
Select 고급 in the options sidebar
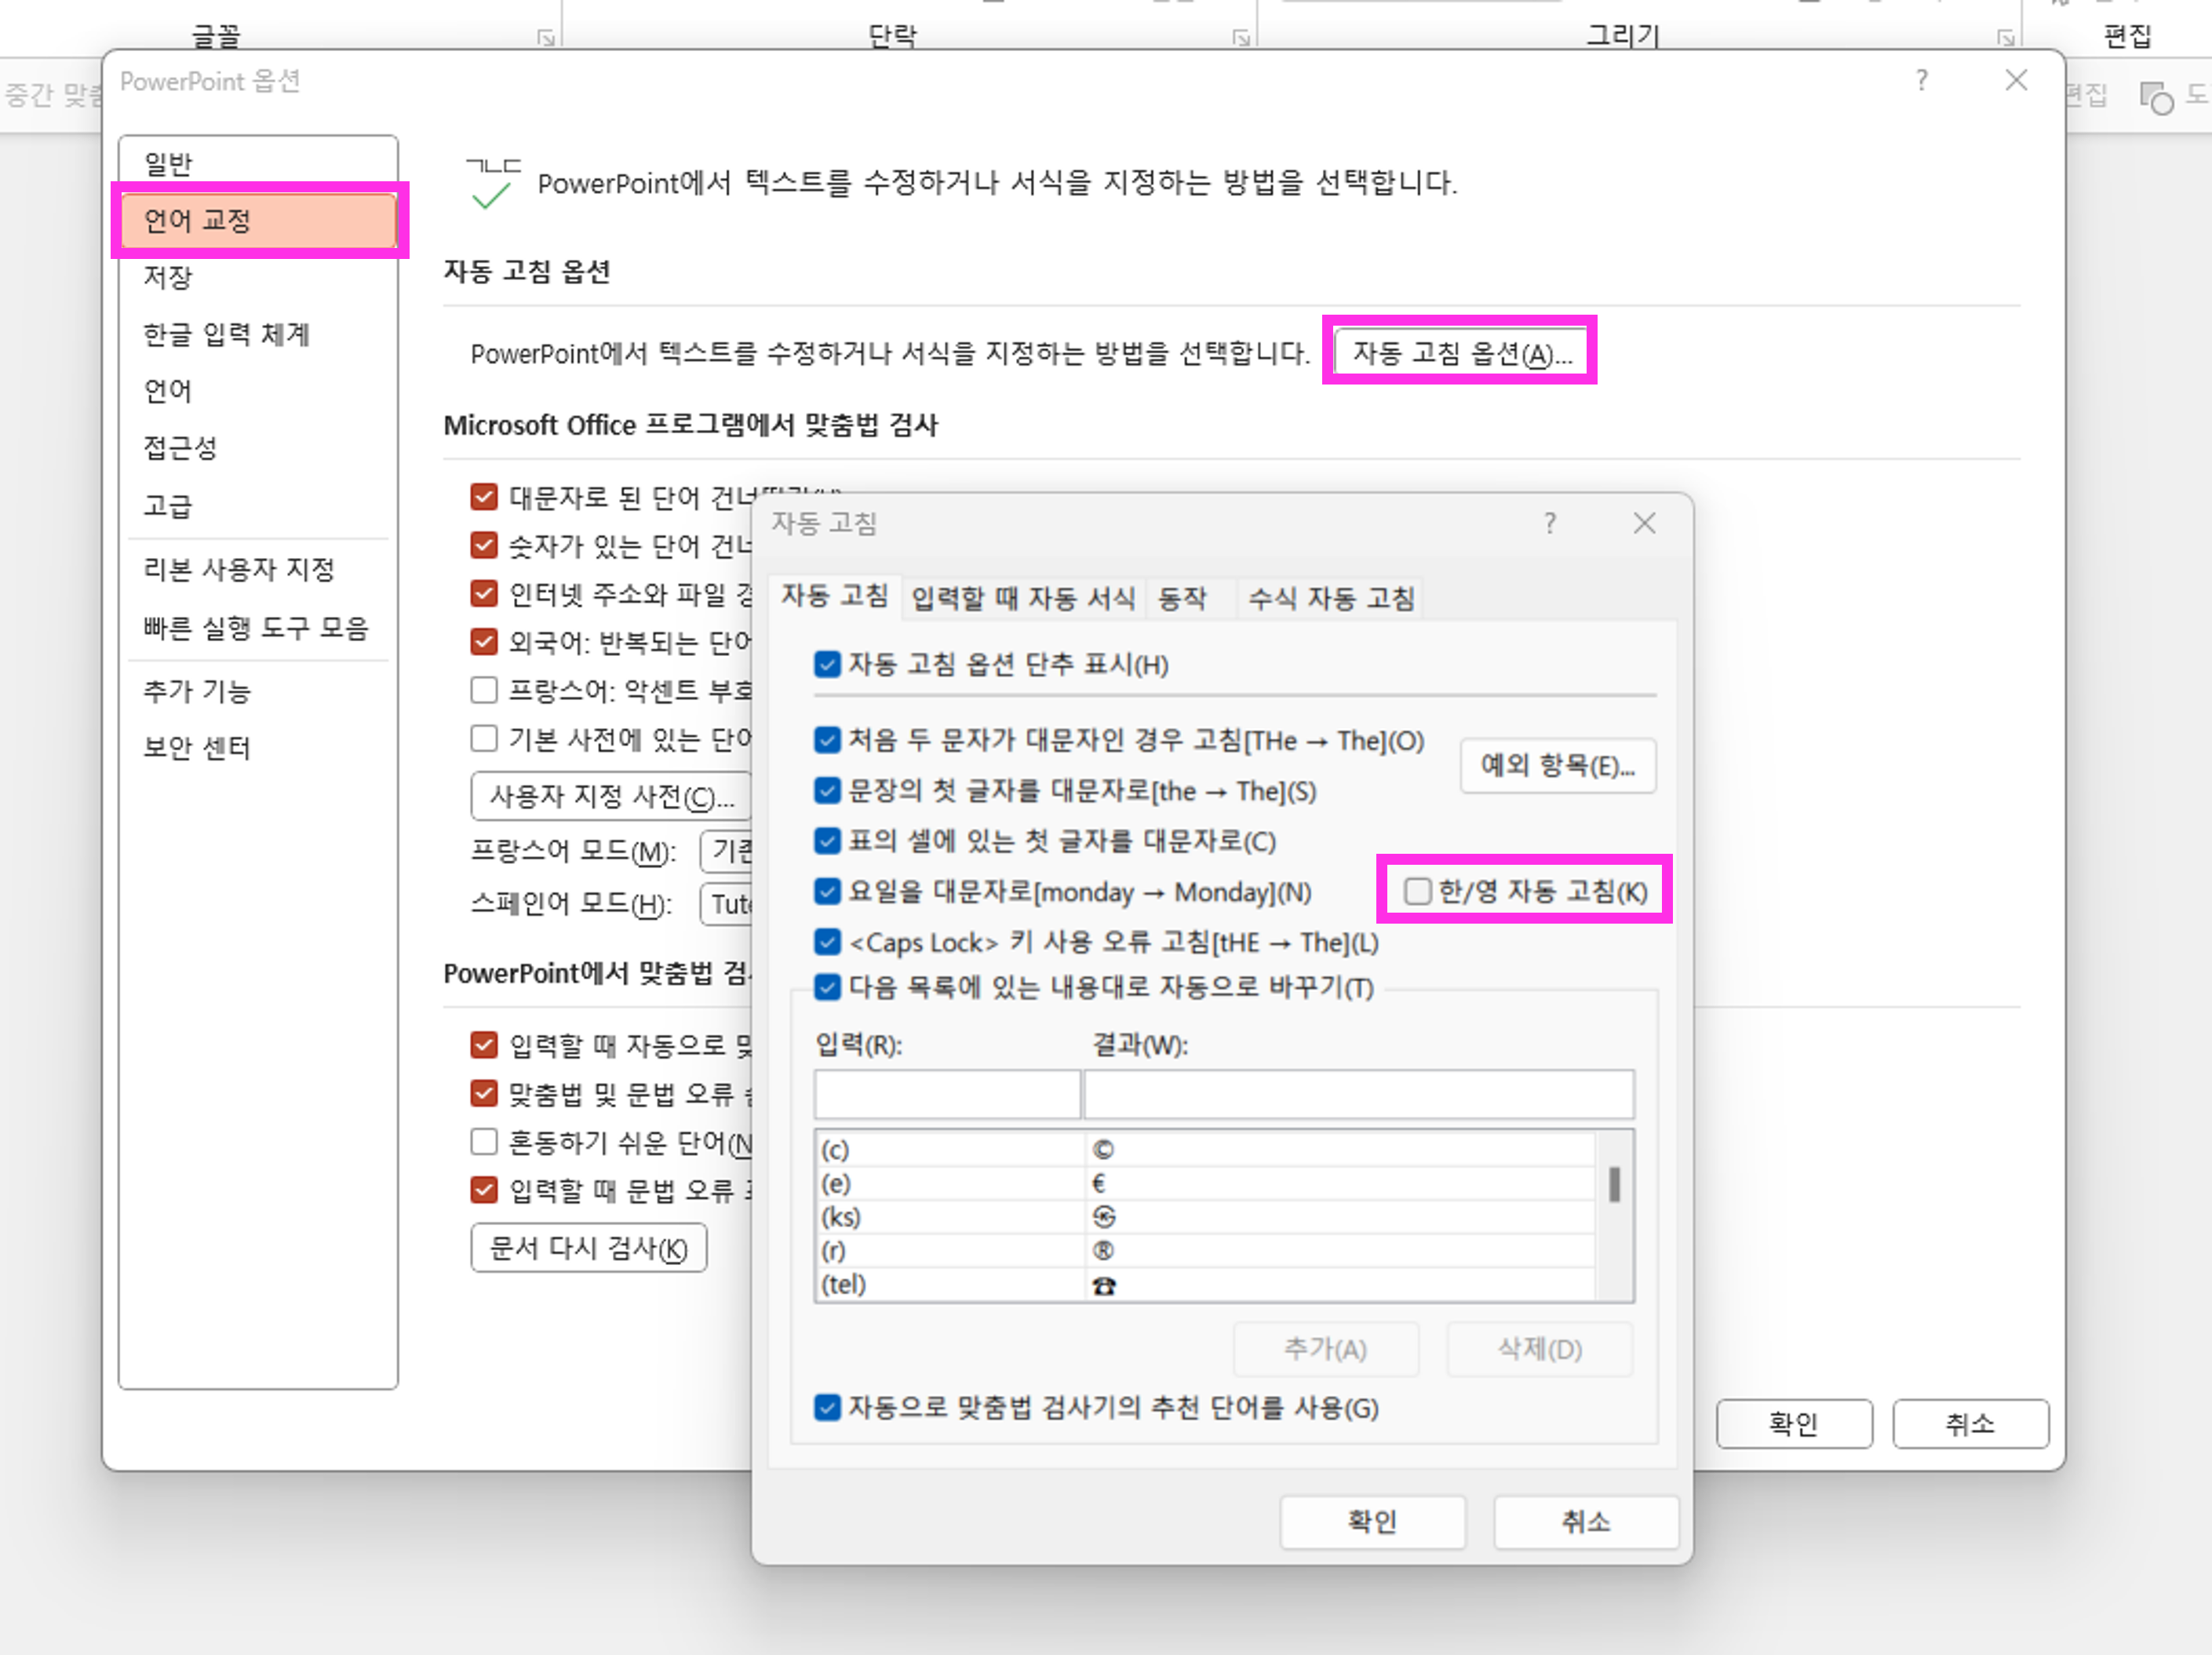tap(167, 505)
